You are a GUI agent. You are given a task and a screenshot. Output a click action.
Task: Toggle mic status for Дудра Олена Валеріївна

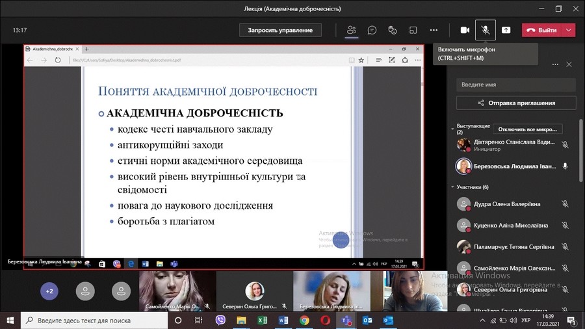tap(565, 205)
